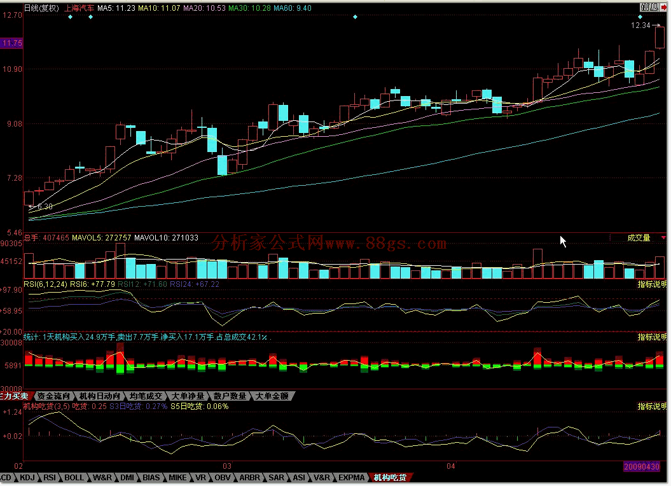Click the S5日吃货: 0.06% value
Image resolution: width=671 pixels, height=486 pixels.
click(200, 406)
